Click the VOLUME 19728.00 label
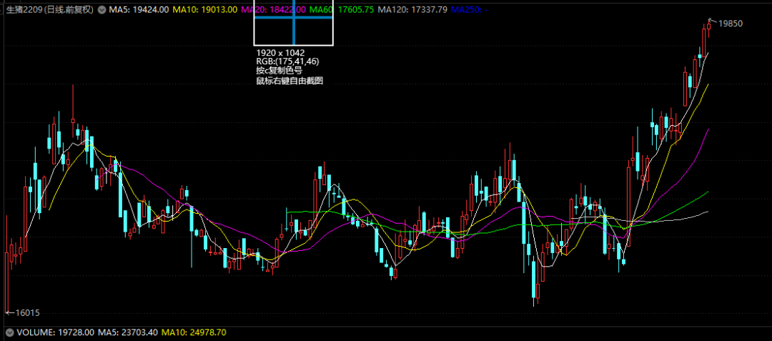The height and width of the screenshot is (341, 772). pos(46,332)
